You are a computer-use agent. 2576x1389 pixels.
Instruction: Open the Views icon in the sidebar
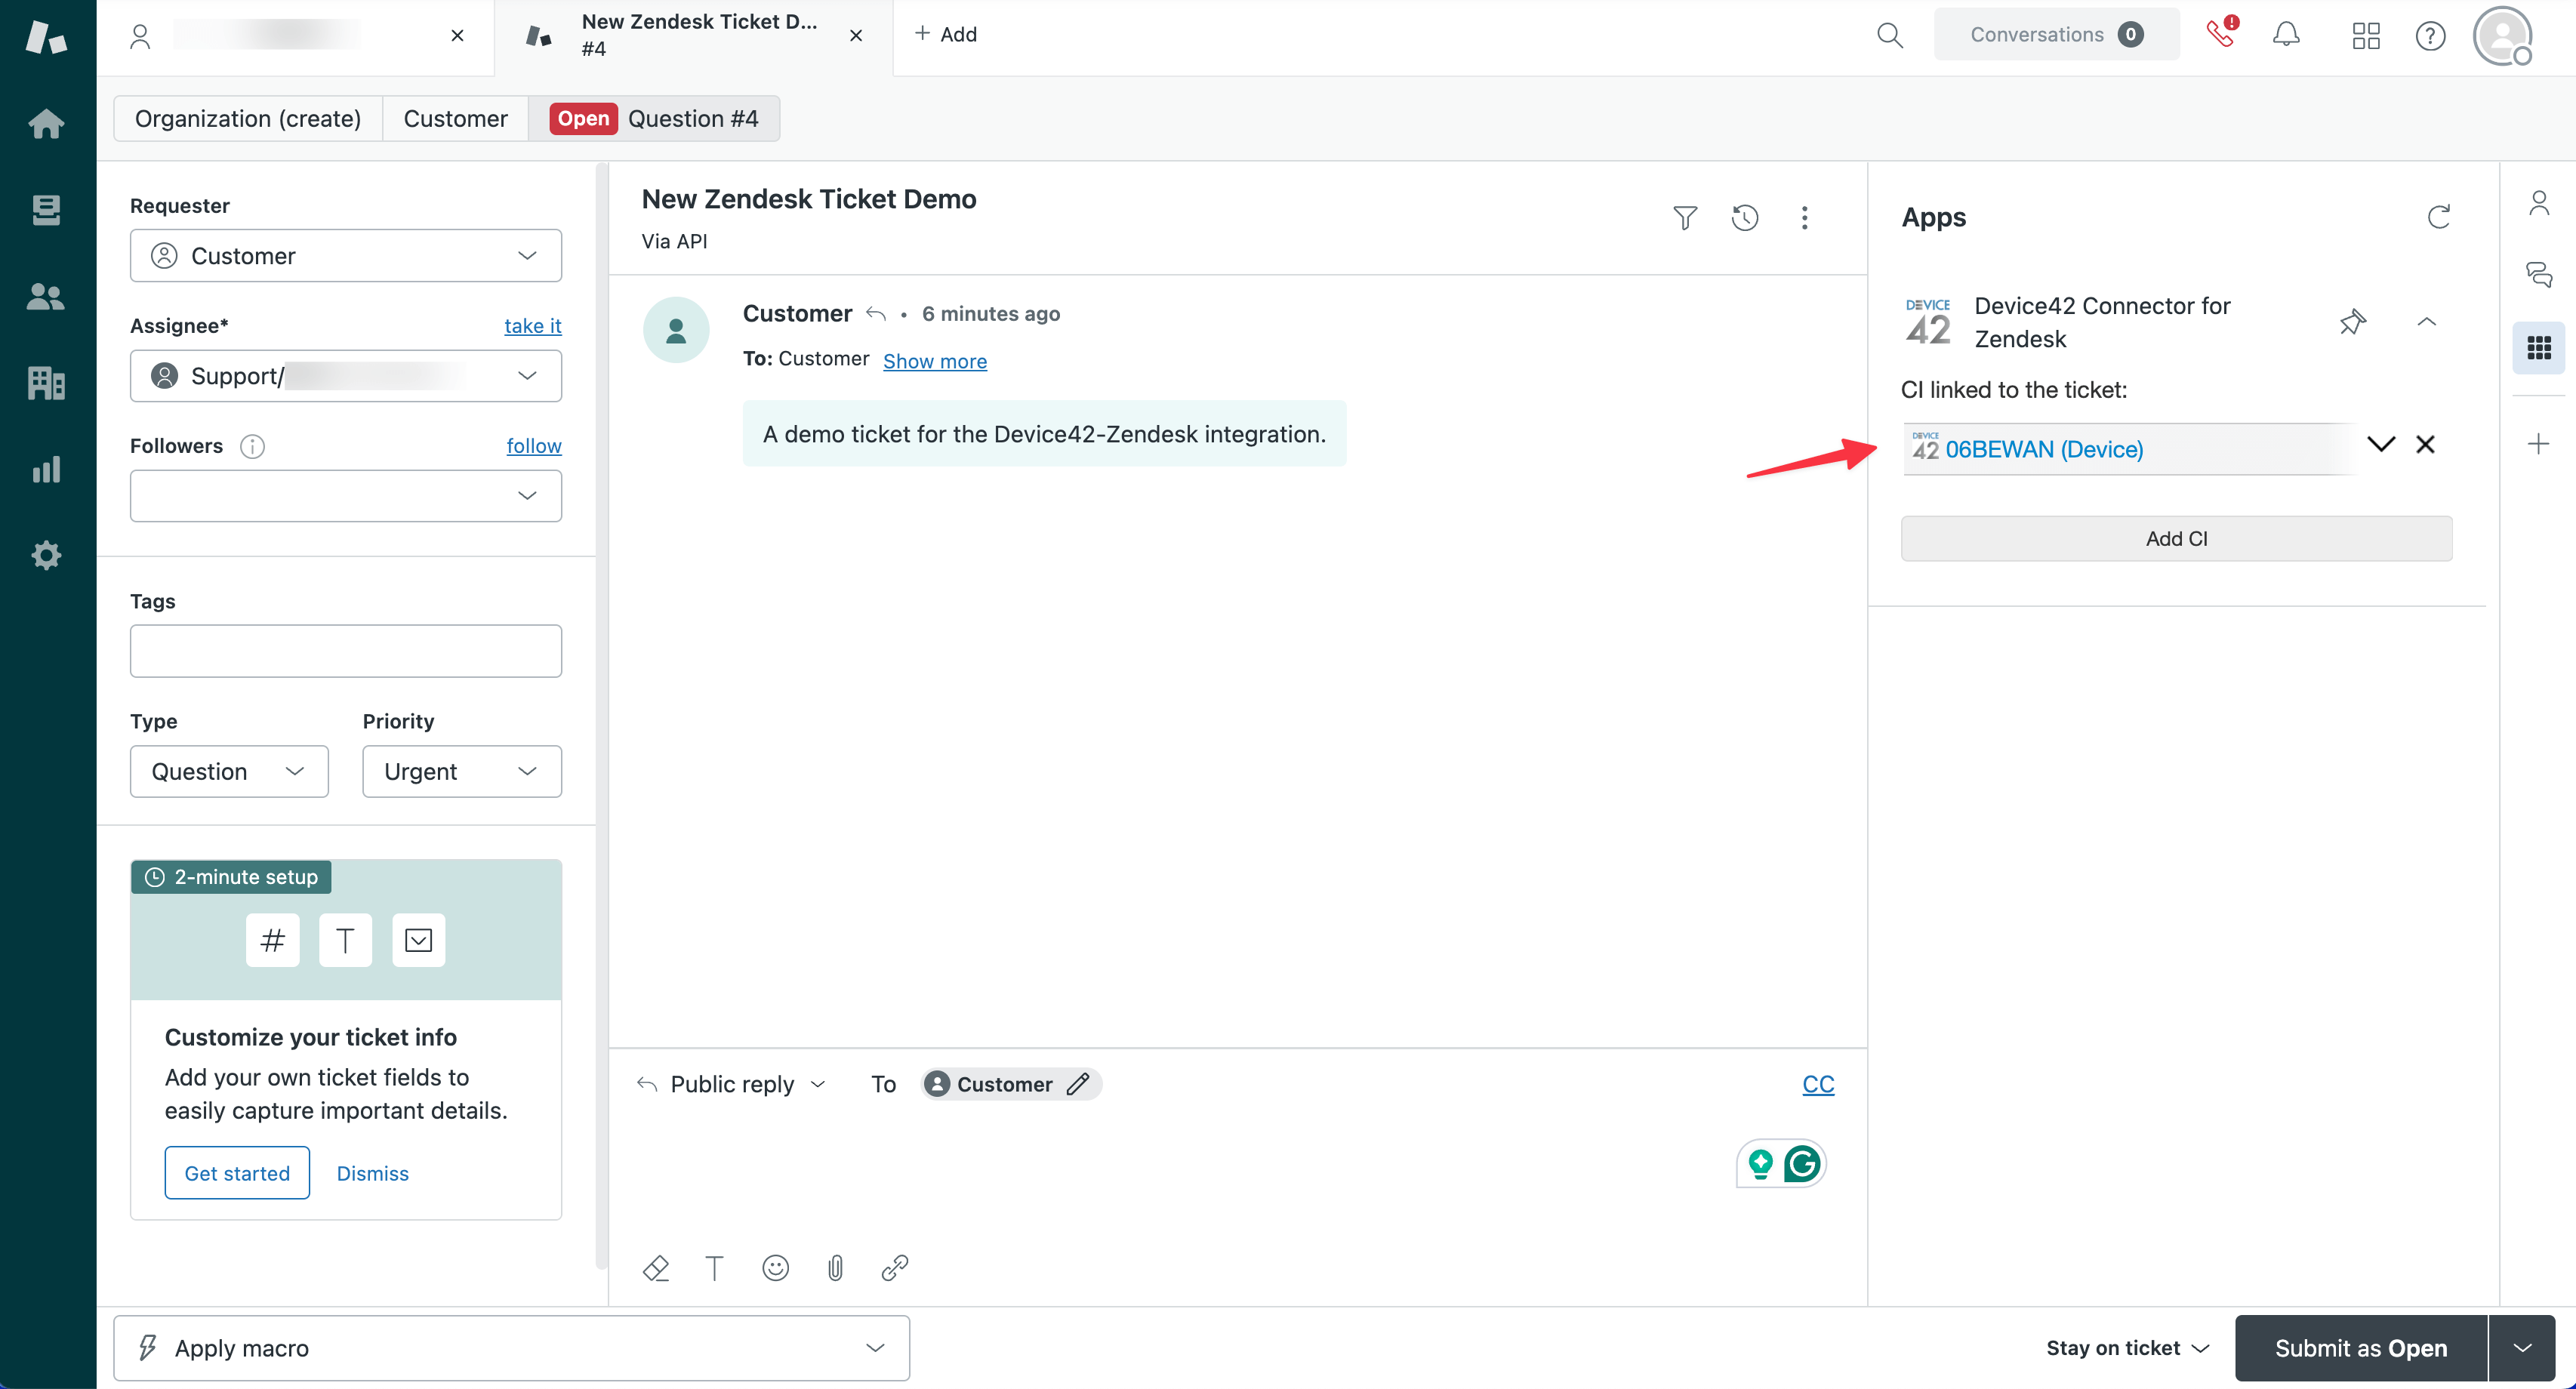pyautogui.click(x=47, y=209)
